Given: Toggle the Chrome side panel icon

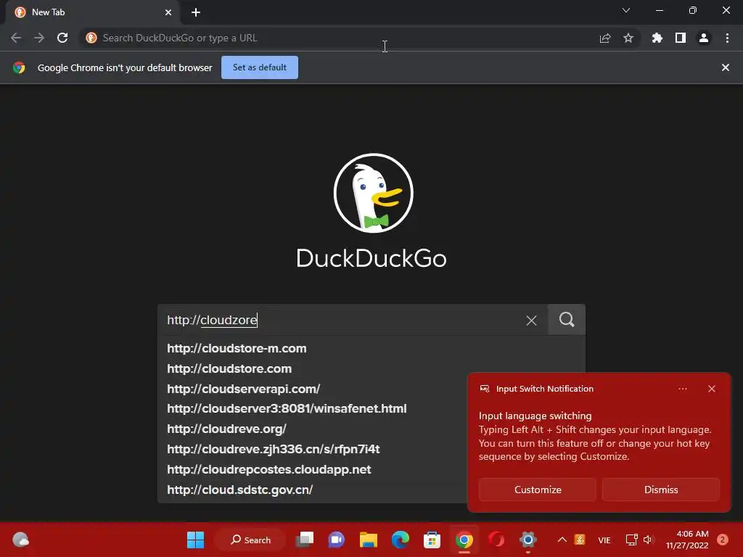Looking at the screenshot, I should point(681,38).
